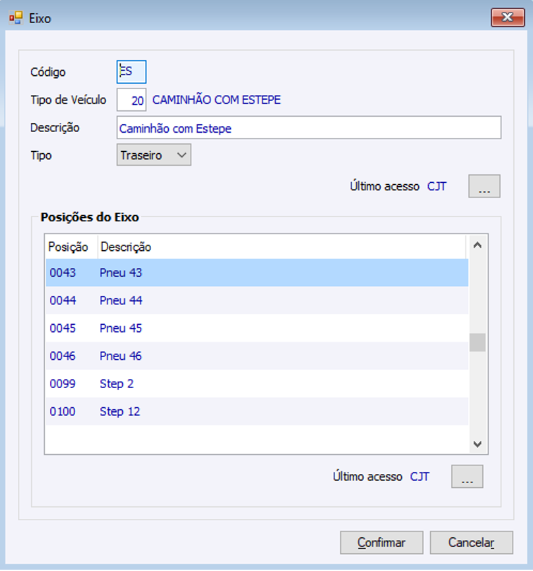This screenshot has width=533, height=571.
Task: Close the Eixo dialog window
Action: click(x=507, y=17)
